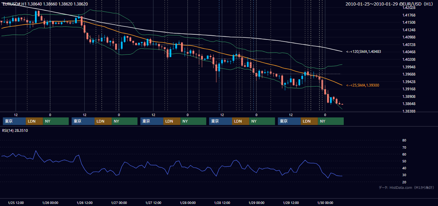Select the 1/27 00:00 date label
Image resolution: width=438 pixels, height=206 pixels.
(119, 203)
